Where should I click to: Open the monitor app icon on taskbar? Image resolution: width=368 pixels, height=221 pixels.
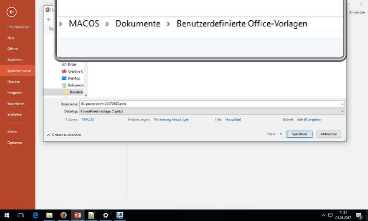(x=120, y=215)
